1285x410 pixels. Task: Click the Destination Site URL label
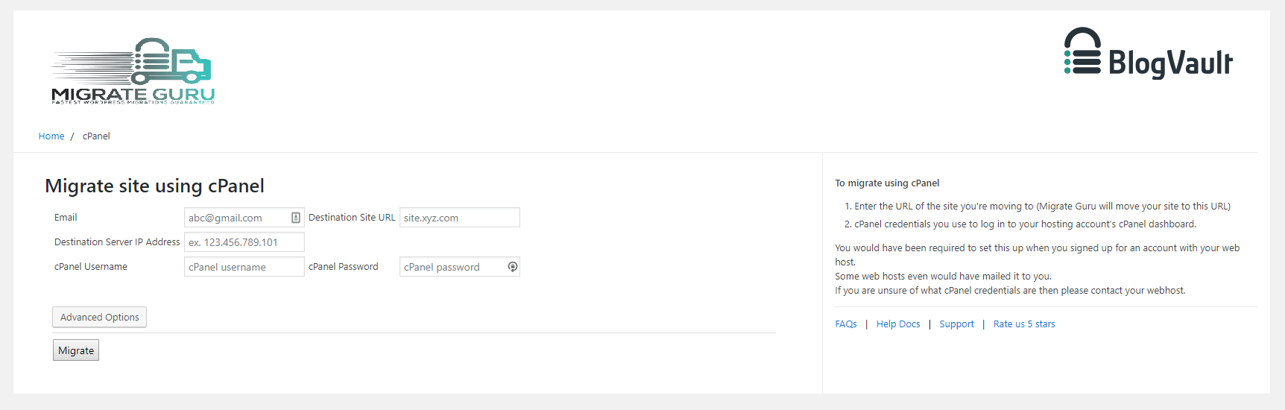click(x=352, y=218)
